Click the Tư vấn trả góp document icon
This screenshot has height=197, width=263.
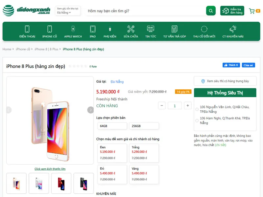pos(175,29)
